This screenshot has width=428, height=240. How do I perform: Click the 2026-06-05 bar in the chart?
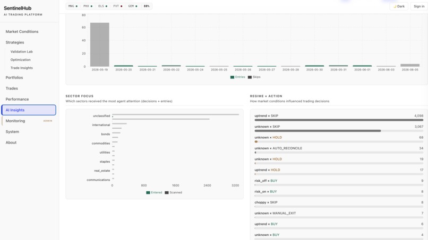410,65
